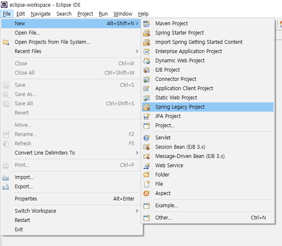This screenshot has width=282, height=246.
Task: Click the Connector Project icon
Action: click(x=146, y=79)
